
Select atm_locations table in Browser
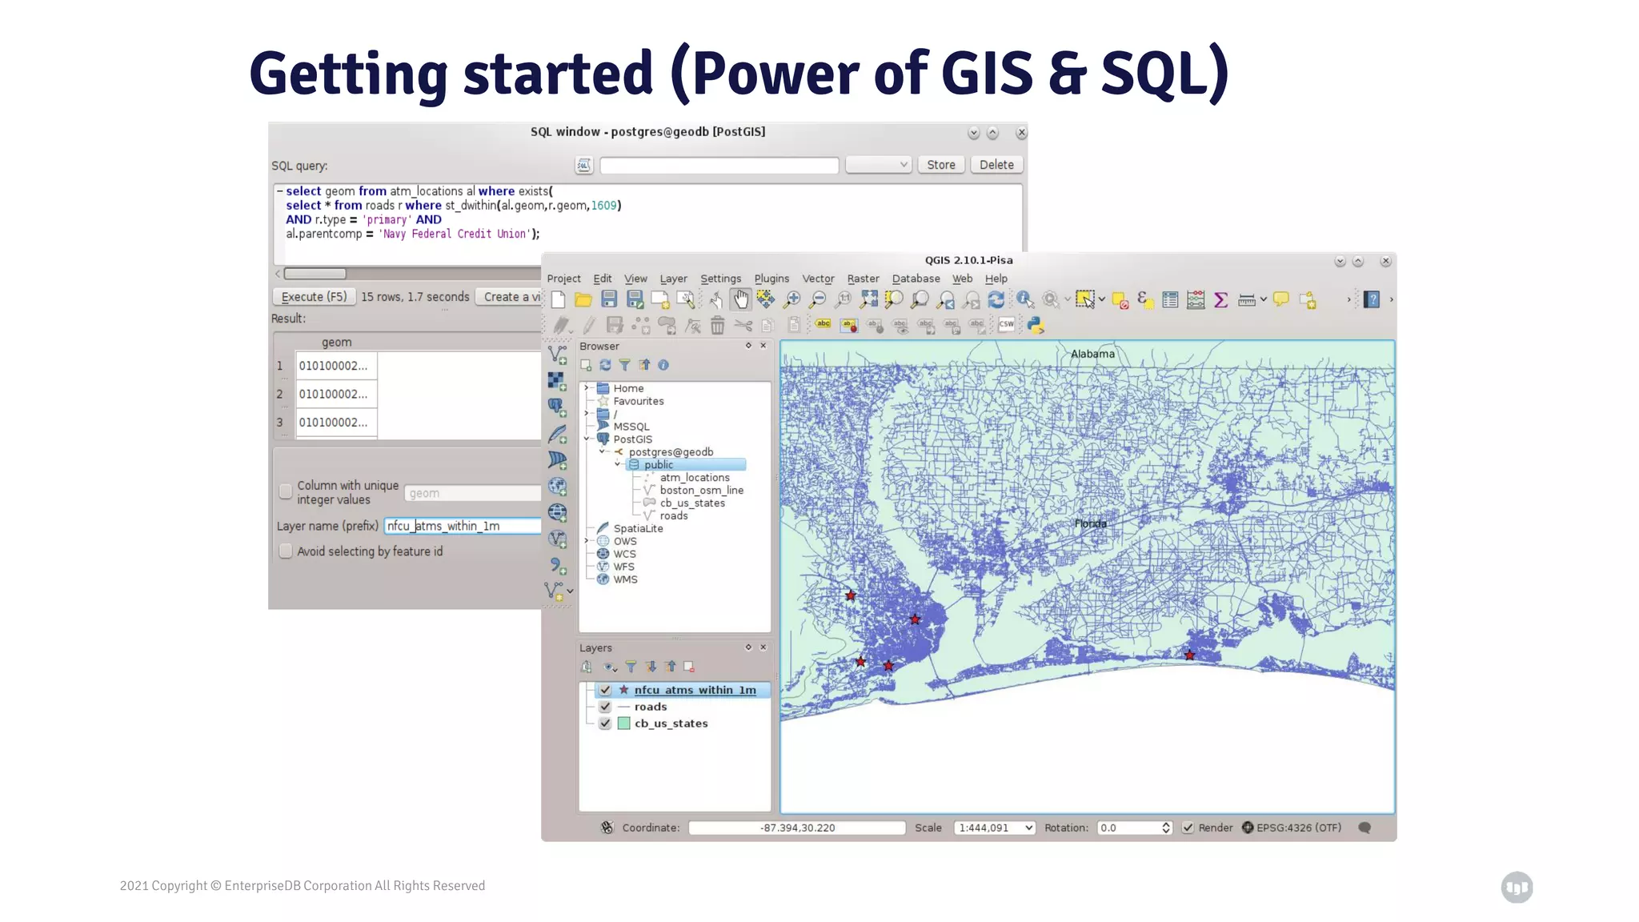(x=694, y=478)
